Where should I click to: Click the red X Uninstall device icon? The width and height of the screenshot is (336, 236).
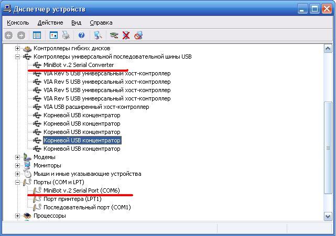coord(126,35)
